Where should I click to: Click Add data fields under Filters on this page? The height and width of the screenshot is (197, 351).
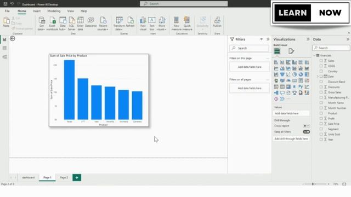click(x=250, y=67)
